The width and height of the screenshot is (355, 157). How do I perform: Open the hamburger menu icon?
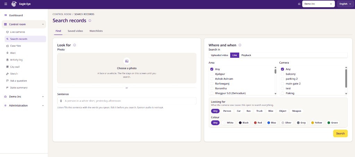click(6, 4)
